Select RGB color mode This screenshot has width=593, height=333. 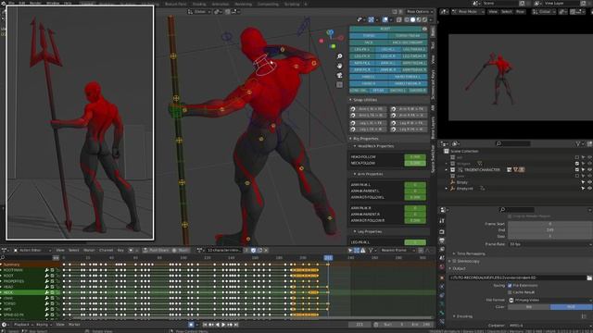(x=571, y=307)
